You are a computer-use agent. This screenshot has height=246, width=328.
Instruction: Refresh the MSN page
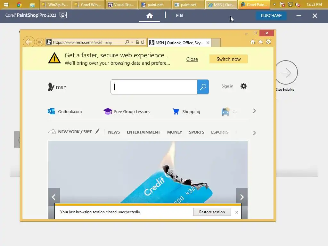pyautogui.click(x=143, y=42)
